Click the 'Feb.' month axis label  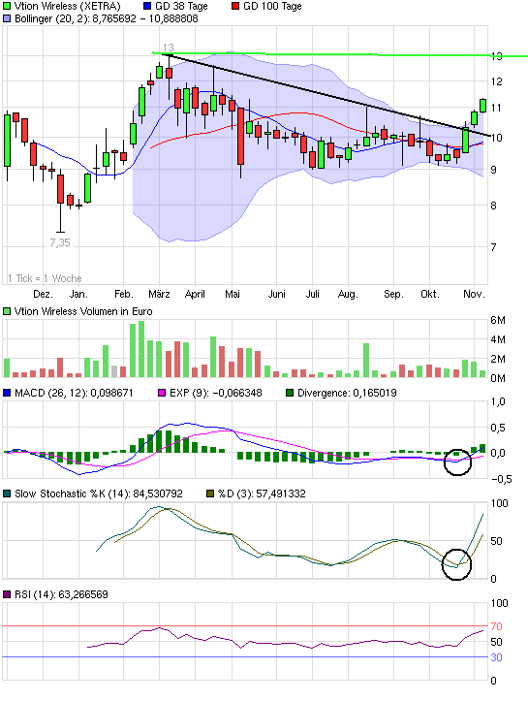(124, 294)
